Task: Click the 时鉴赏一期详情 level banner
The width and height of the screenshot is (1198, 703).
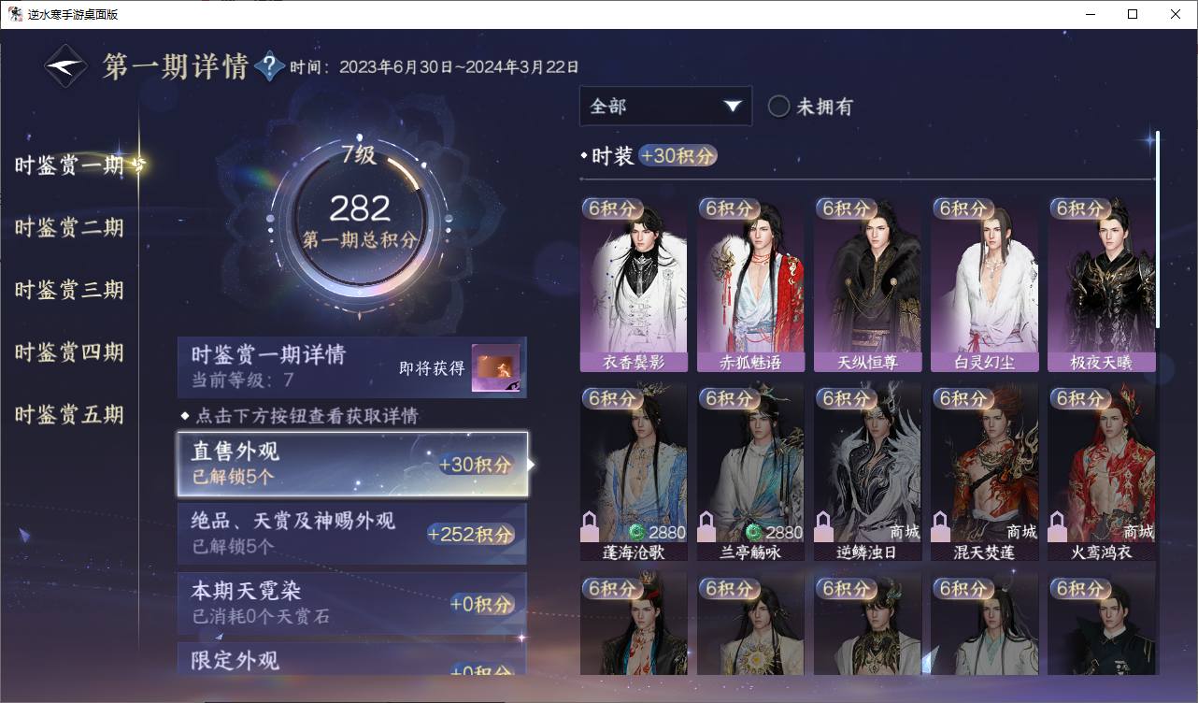Action: pos(352,367)
